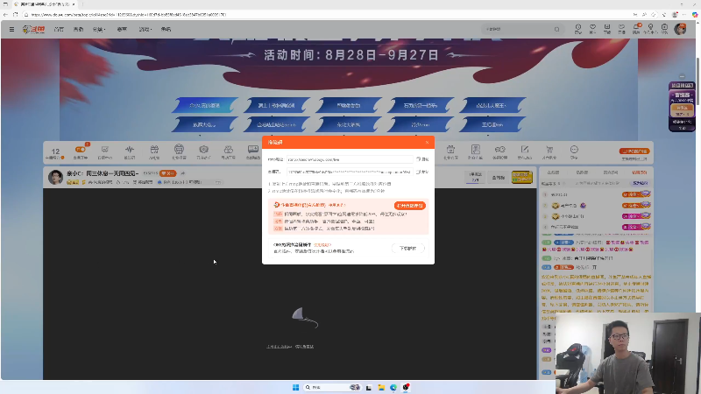Open Microsoft Edge from the taskbar
This screenshot has width=701, height=394.
pyautogui.click(x=393, y=387)
